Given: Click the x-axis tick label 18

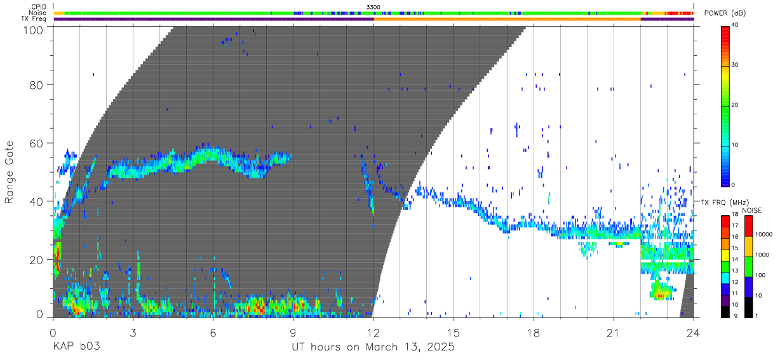Looking at the screenshot, I should (x=533, y=333).
